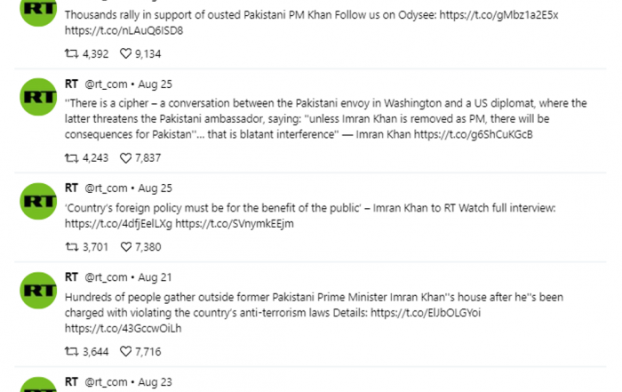Click retweet icon showing 4,243 count

(71, 158)
